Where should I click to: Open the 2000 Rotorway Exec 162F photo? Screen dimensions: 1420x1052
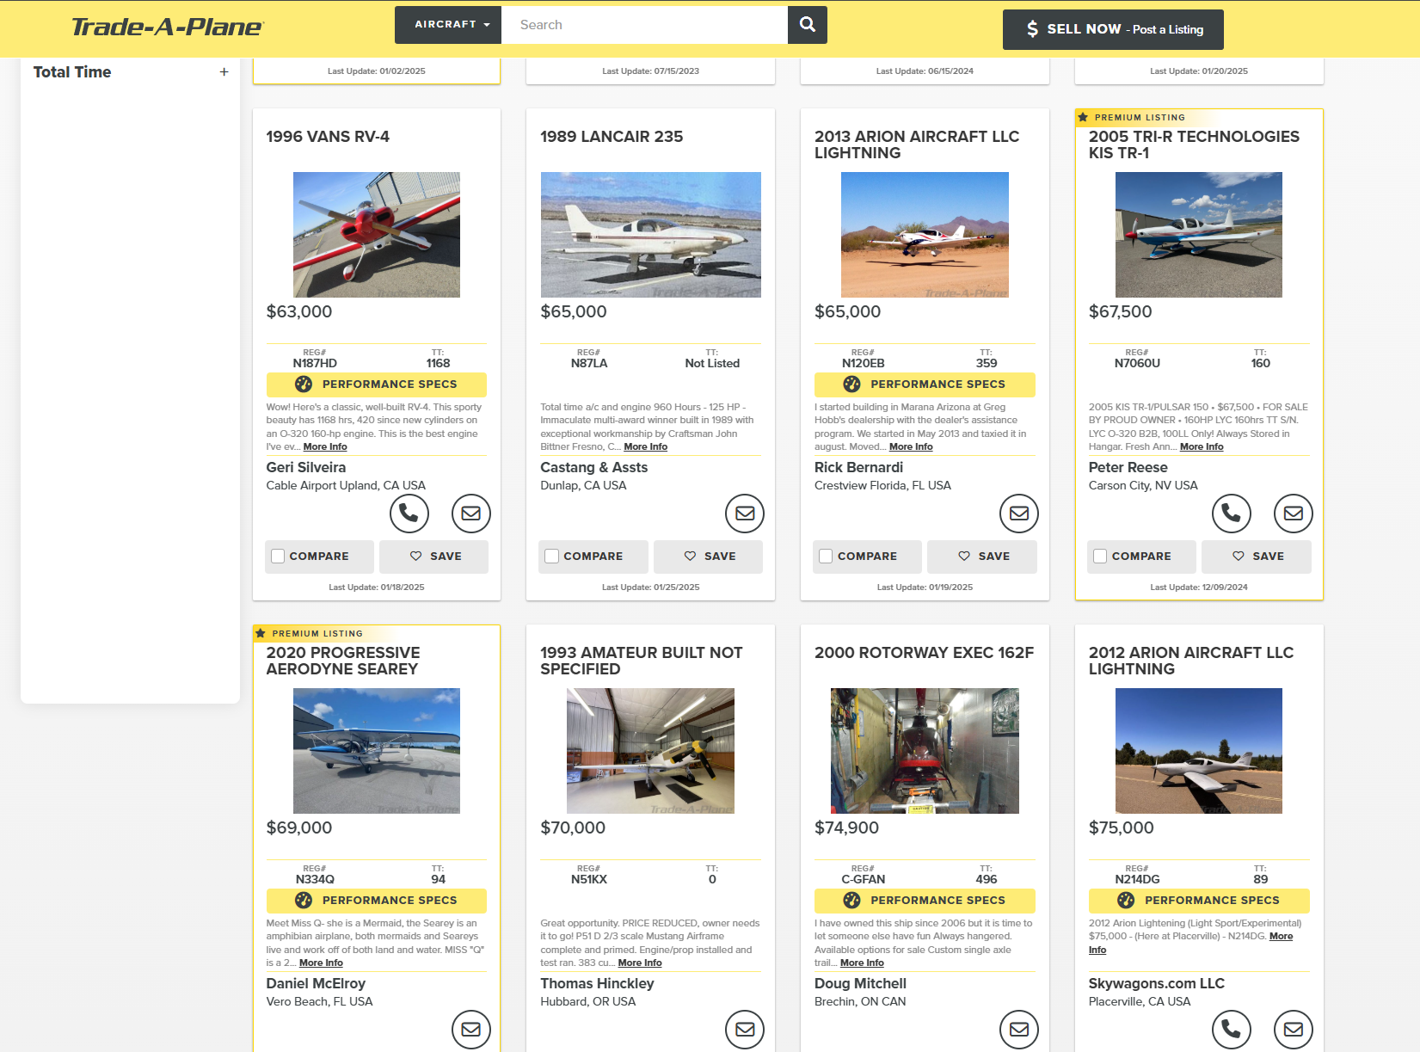(x=925, y=751)
